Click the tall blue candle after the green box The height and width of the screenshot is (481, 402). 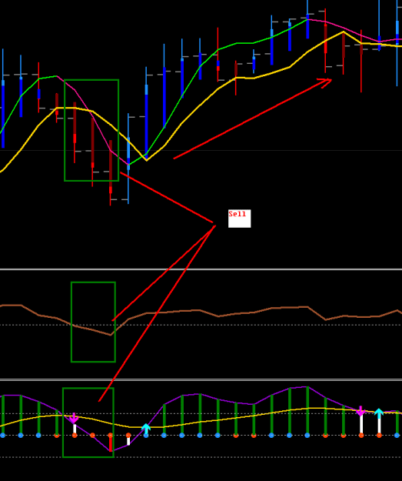pyautogui.click(x=146, y=113)
